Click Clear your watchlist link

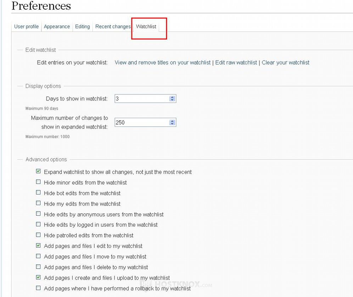coord(285,62)
